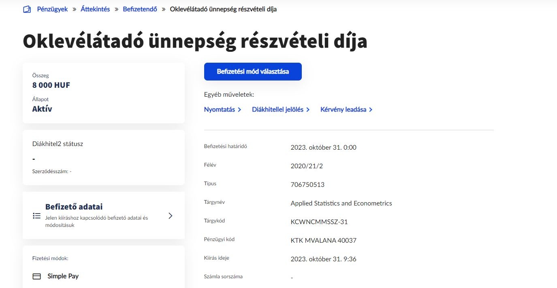Click the 8 000 HUF amount

(51, 85)
